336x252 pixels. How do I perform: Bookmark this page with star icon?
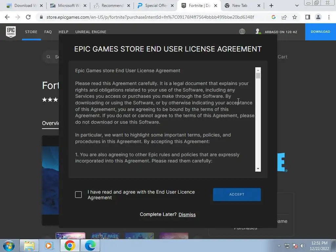(x=295, y=17)
